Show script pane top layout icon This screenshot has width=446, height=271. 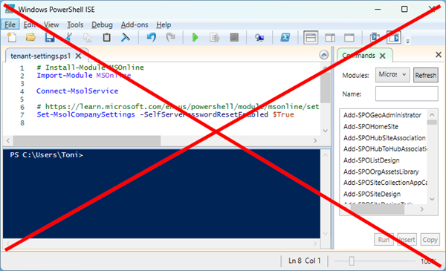(311, 38)
